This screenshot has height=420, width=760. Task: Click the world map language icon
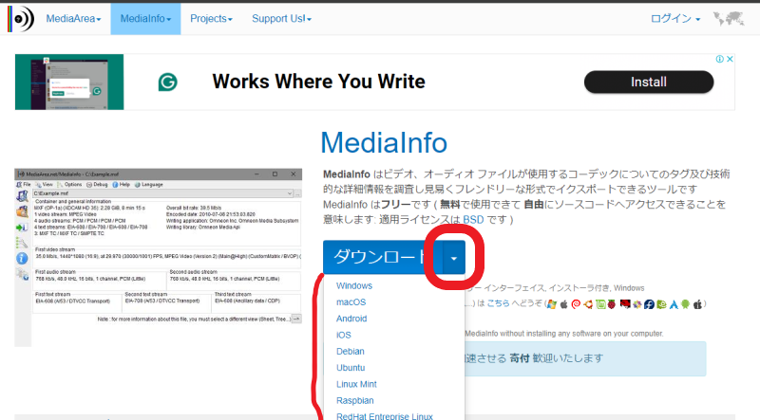click(x=729, y=19)
